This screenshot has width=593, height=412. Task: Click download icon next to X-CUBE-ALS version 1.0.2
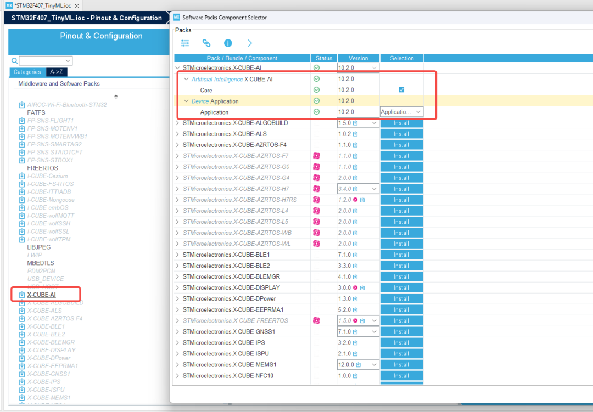[355, 134]
